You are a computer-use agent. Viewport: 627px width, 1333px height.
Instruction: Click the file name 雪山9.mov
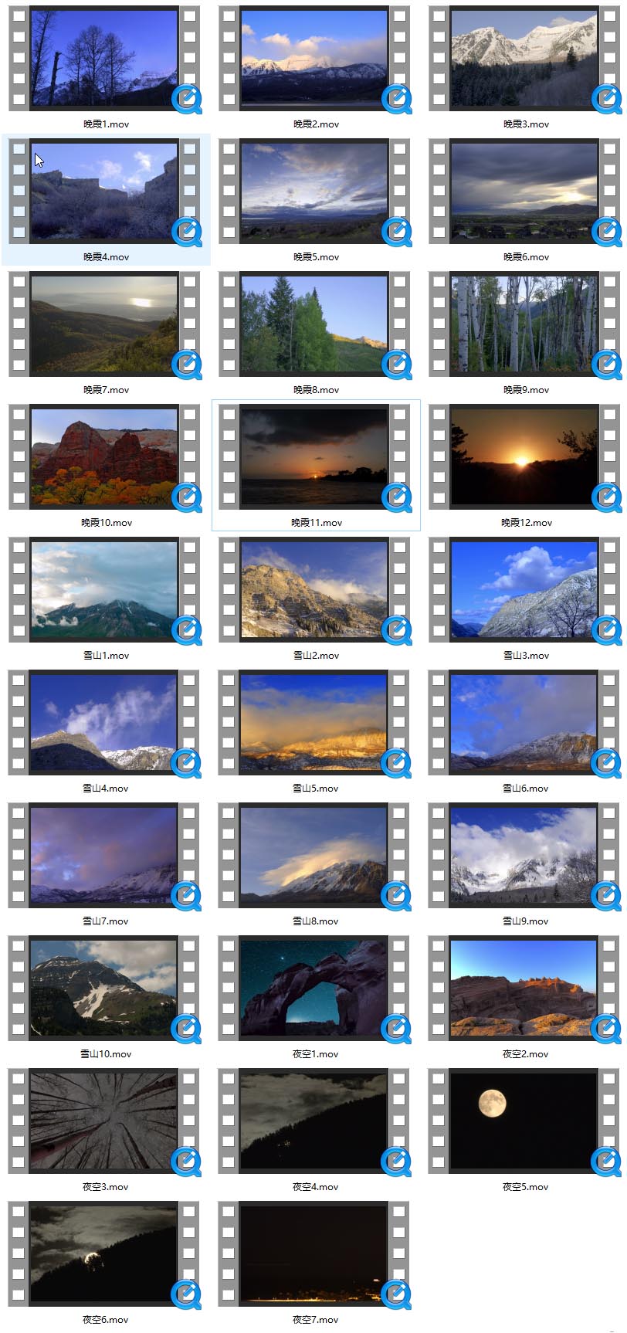coord(526,921)
